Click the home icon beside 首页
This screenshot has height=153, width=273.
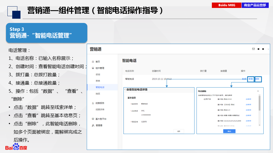point(93,61)
